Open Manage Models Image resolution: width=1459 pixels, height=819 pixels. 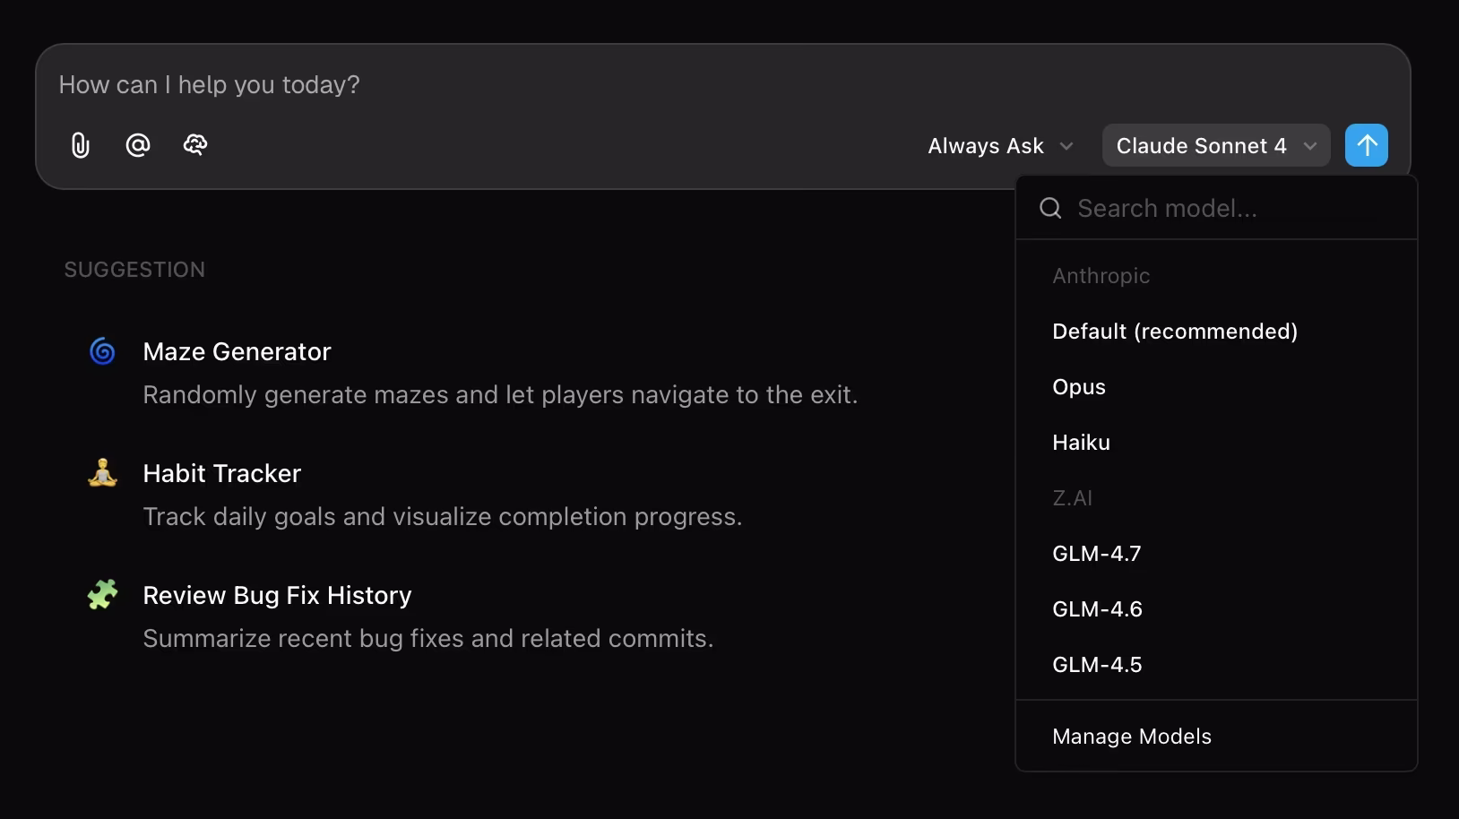click(1132, 737)
